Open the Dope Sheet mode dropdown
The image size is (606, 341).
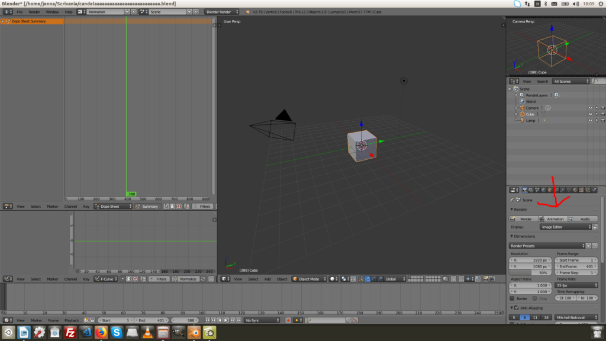coord(113,207)
